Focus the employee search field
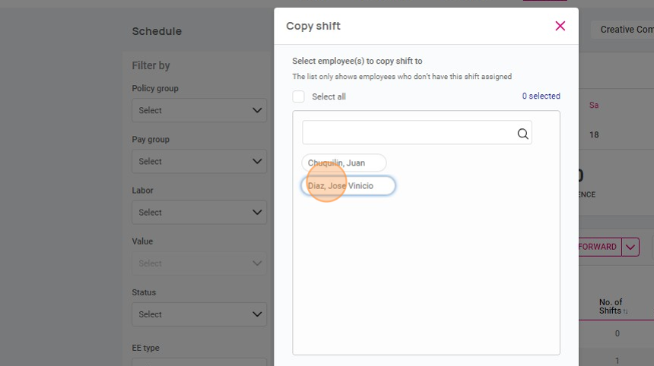This screenshot has width=654, height=366. tap(409, 134)
